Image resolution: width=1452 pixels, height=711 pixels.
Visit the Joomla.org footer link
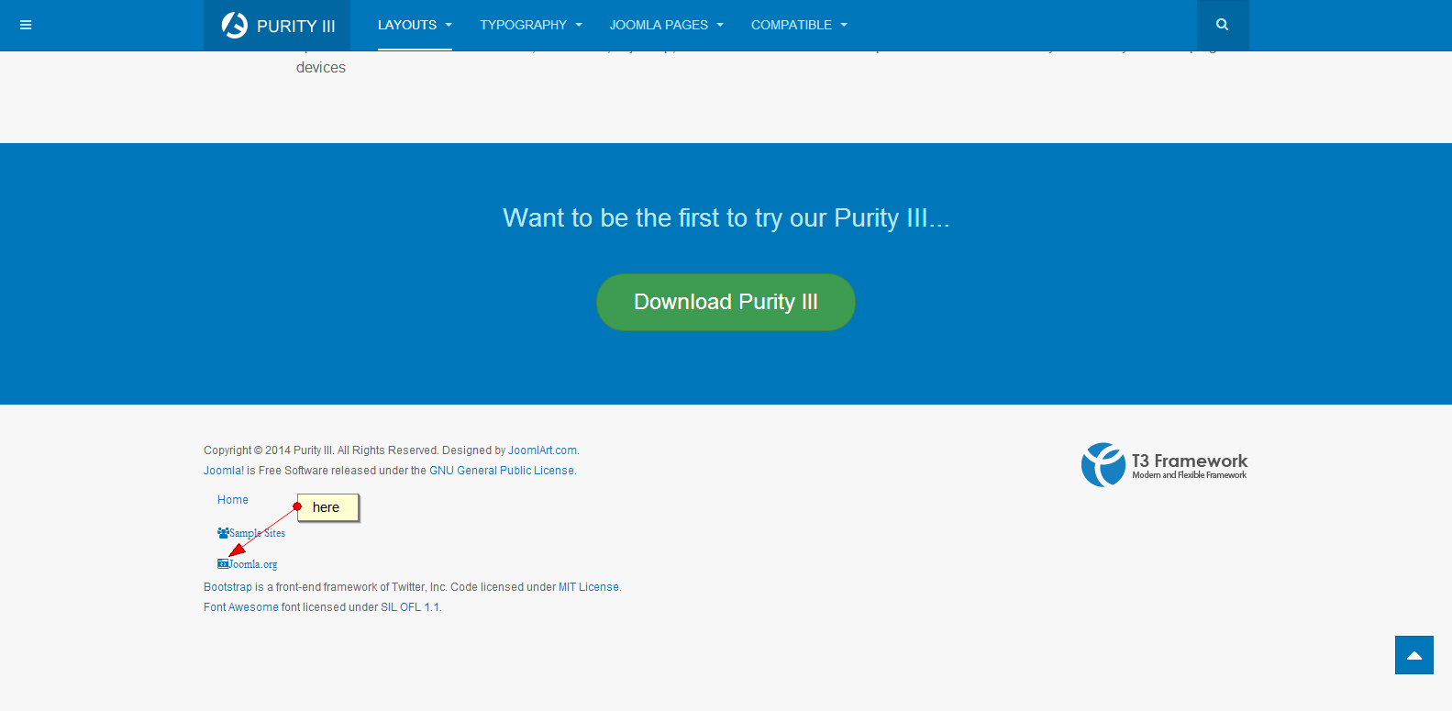pyautogui.click(x=248, y=564)
